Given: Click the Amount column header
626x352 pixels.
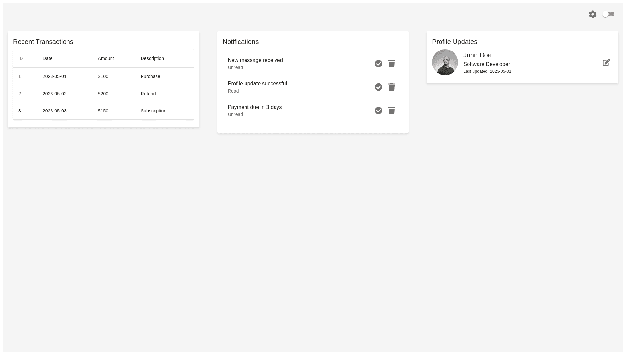Looking at the screenshot, I should (x=106, y=58).
